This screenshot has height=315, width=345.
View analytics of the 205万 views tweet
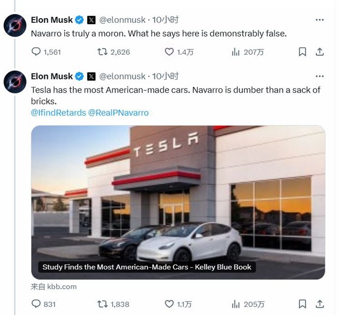point(236,304)
